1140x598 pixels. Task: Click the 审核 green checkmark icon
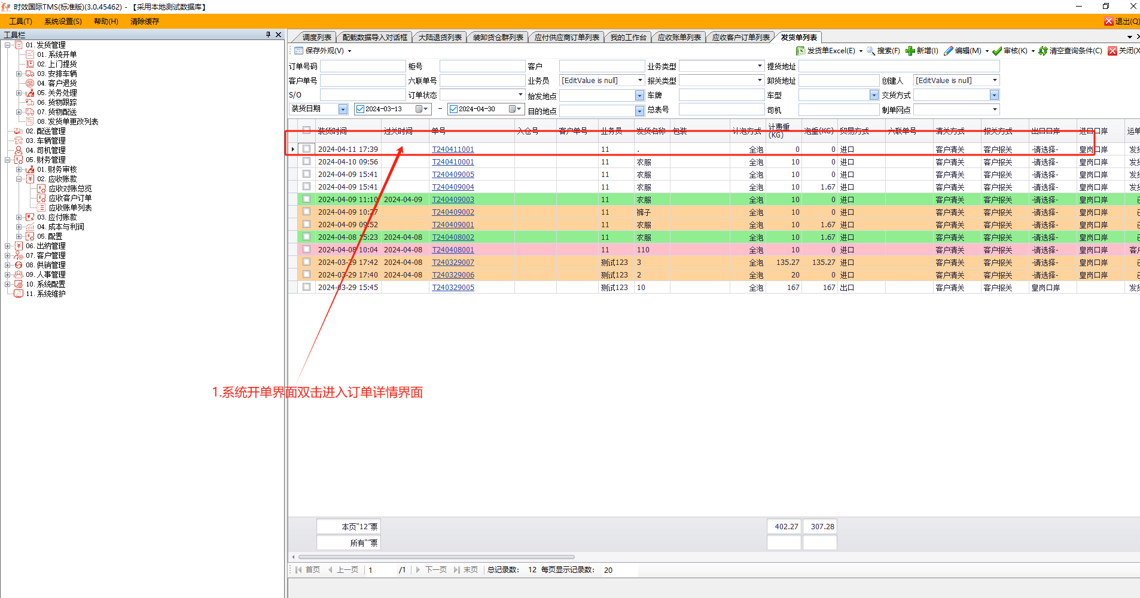(997, 51)
